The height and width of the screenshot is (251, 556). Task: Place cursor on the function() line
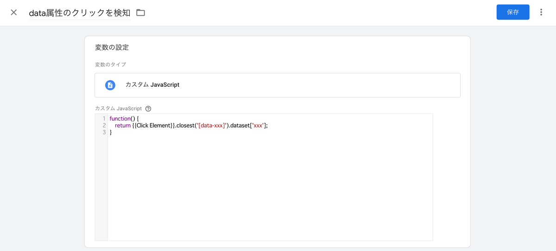(124, 119)
